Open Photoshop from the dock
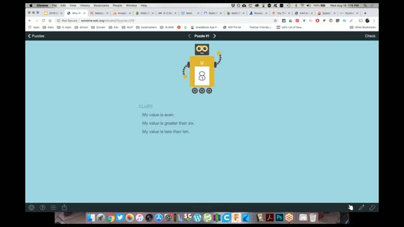The height and width of the screenshot is (227, 404). [x=279, y=218]
